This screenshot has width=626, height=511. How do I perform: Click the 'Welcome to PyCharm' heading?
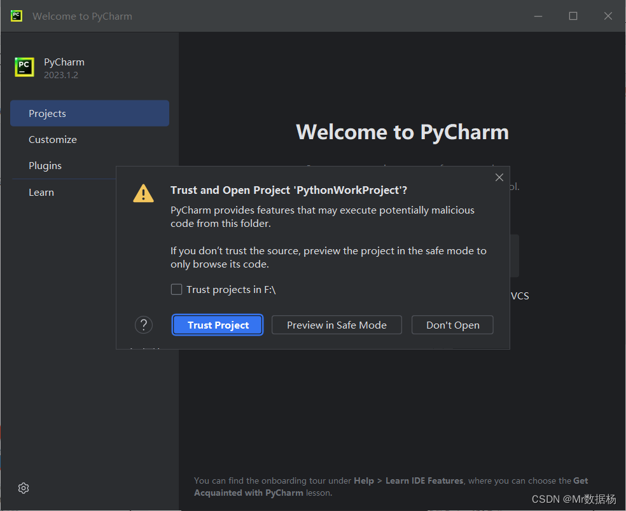(x=403, y=132)
